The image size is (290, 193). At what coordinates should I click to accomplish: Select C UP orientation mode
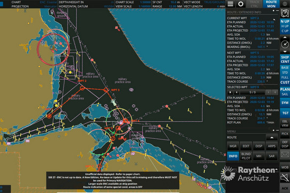pos(285,31)
